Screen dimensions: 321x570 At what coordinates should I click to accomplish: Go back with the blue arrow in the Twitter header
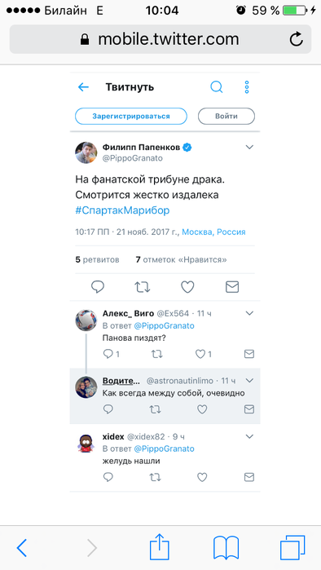click(84, 87)
